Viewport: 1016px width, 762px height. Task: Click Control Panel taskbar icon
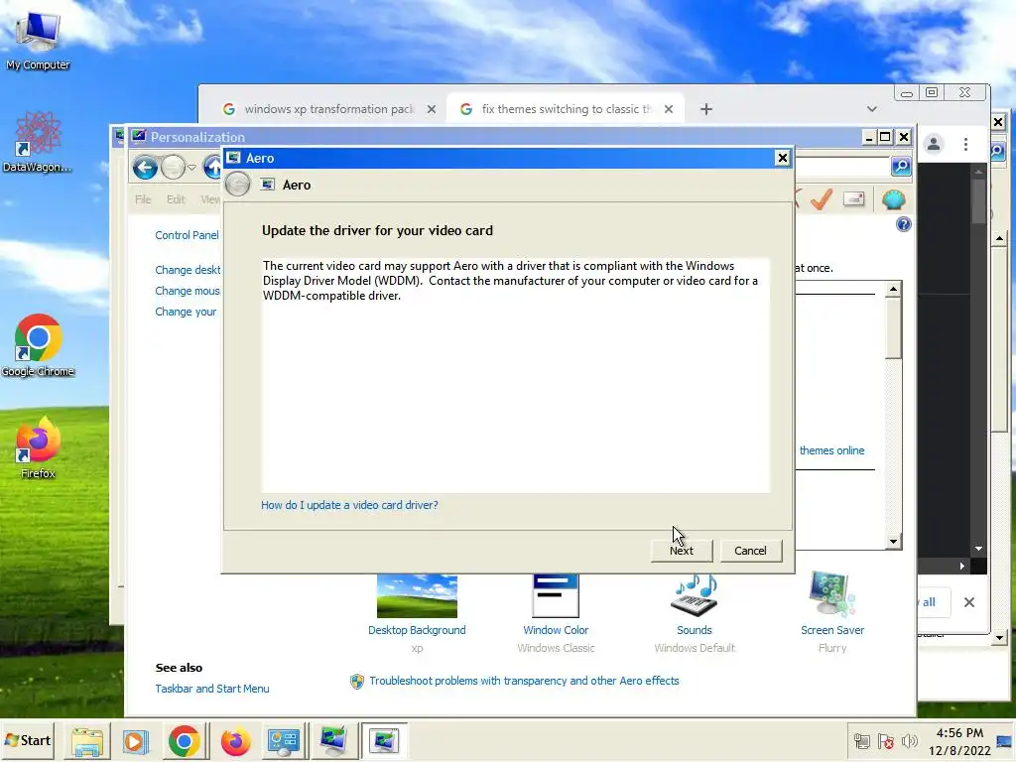point(284,741)
